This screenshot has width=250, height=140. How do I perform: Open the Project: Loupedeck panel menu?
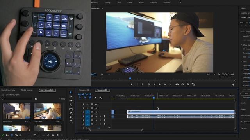tap(55, 90)
